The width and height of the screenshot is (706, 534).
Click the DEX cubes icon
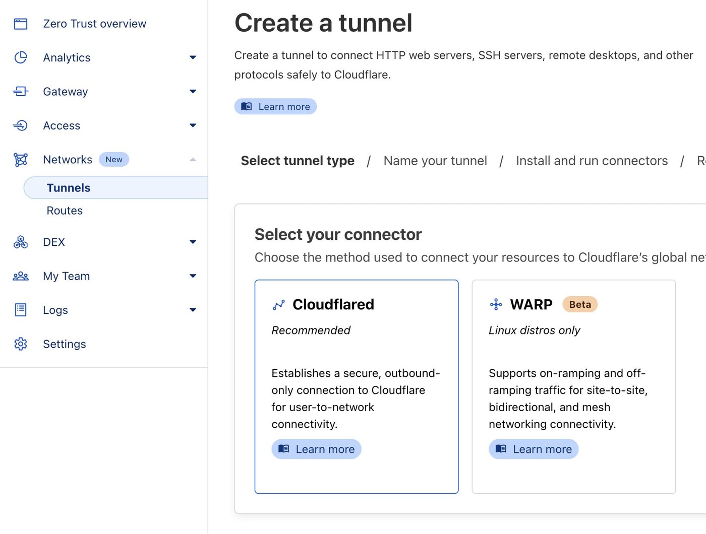coord(21,242)
